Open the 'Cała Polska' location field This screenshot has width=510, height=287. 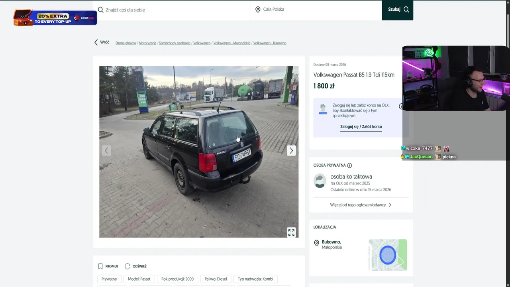point(317,10)
